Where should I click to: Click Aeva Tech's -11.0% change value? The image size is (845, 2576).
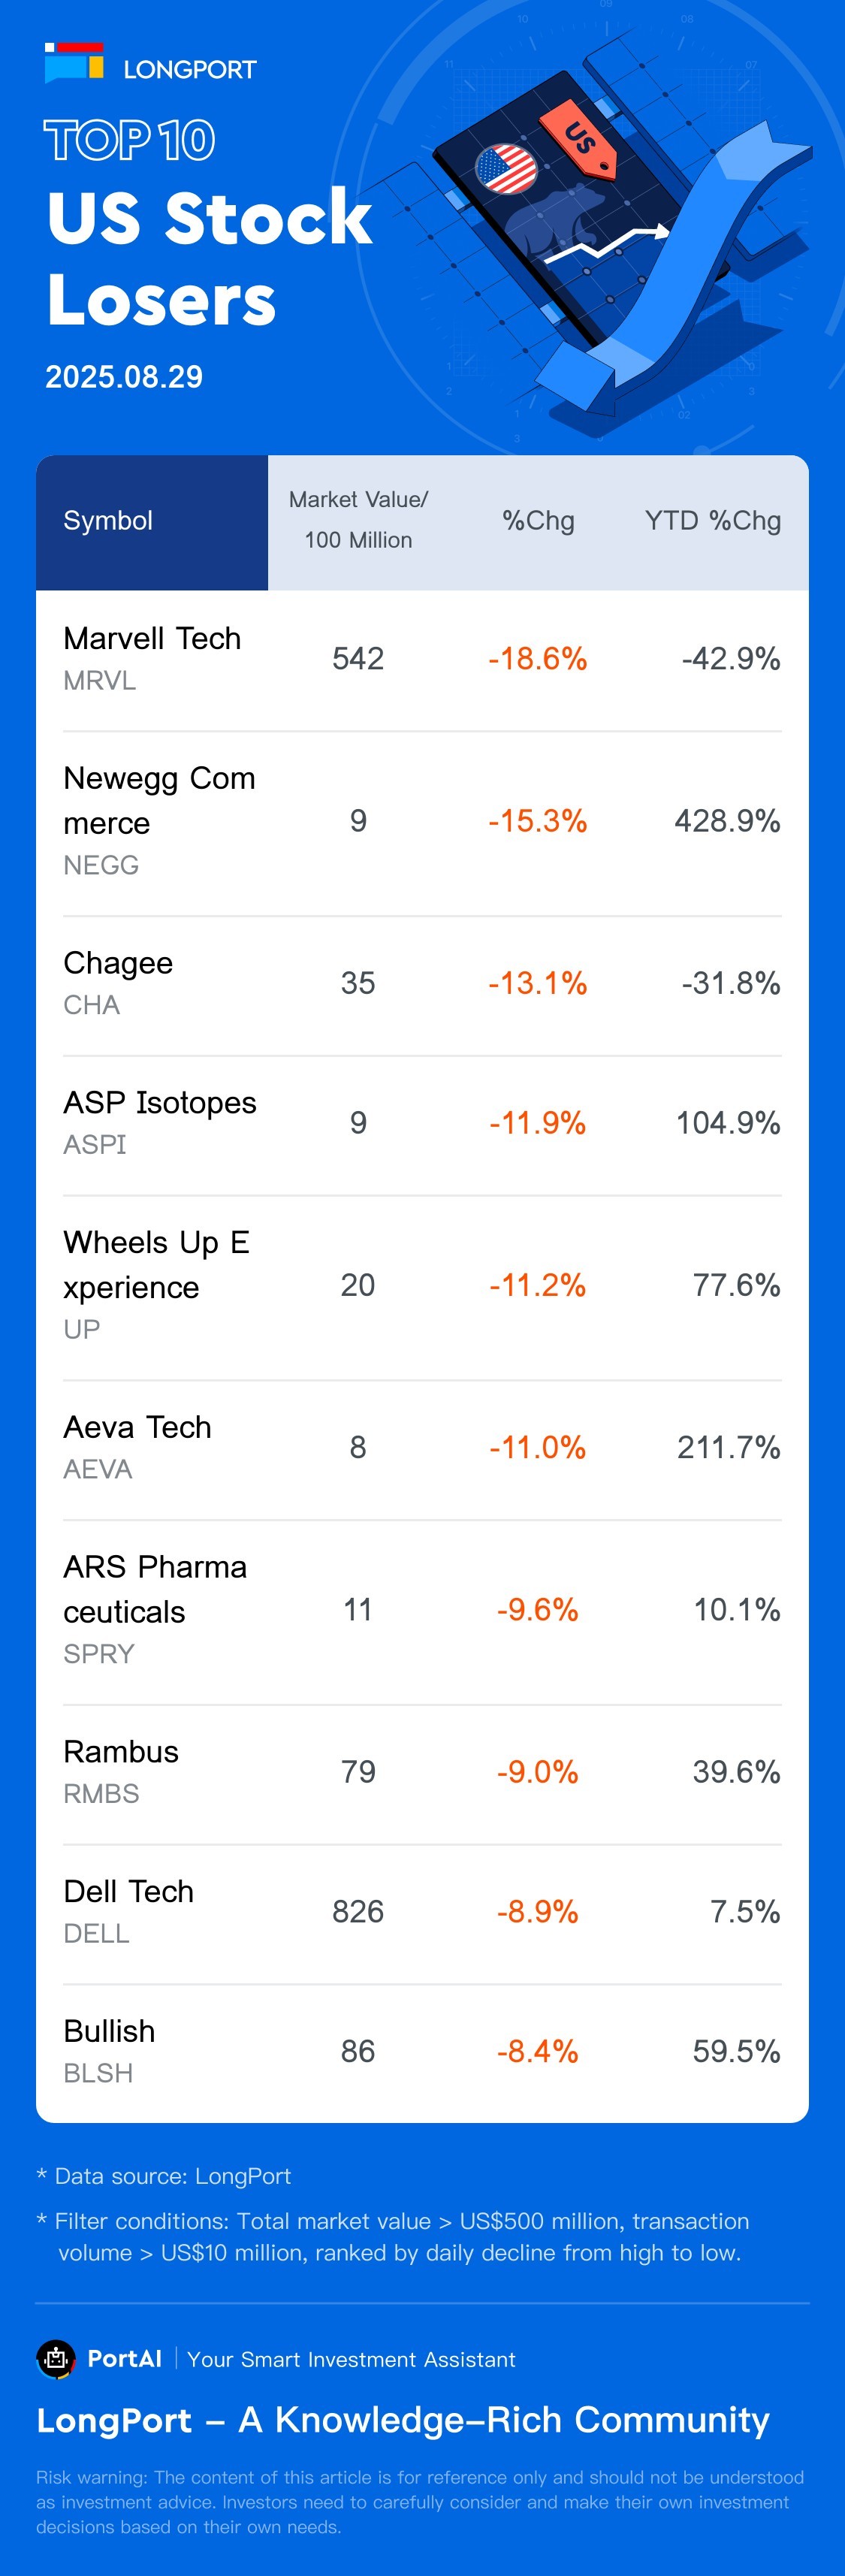[537, 1447]
